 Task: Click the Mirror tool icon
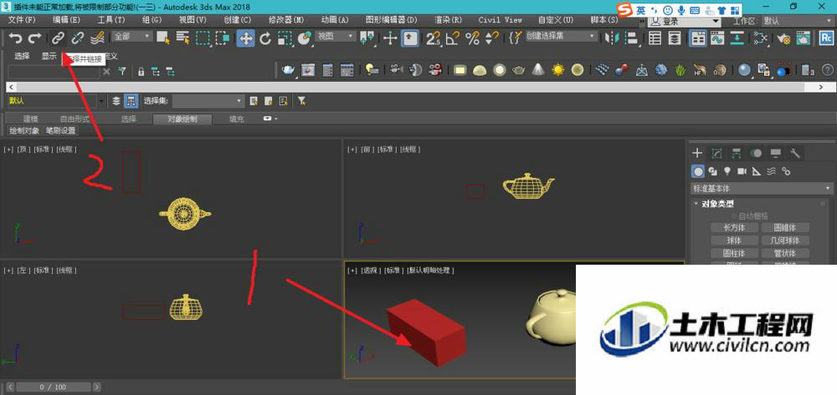click(x=612, y=38)
